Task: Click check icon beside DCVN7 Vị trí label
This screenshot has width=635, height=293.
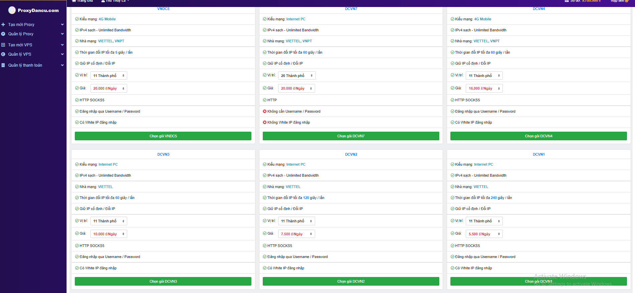Action: (x=265, y=75)
